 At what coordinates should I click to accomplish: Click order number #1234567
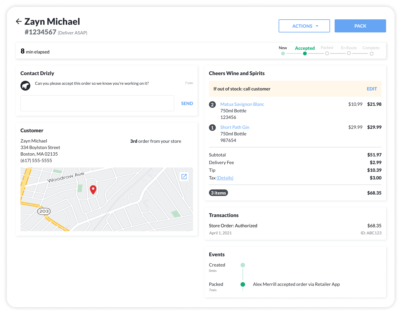[x=40, y=32]
